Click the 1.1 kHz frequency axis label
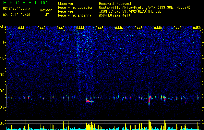 click(x=3, y=42)
